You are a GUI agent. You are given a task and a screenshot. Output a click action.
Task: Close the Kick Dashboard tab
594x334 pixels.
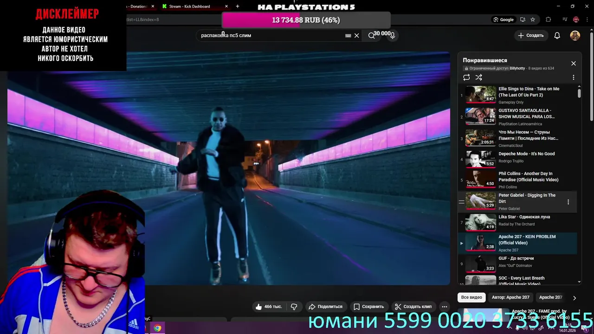[x=226, y=6]
